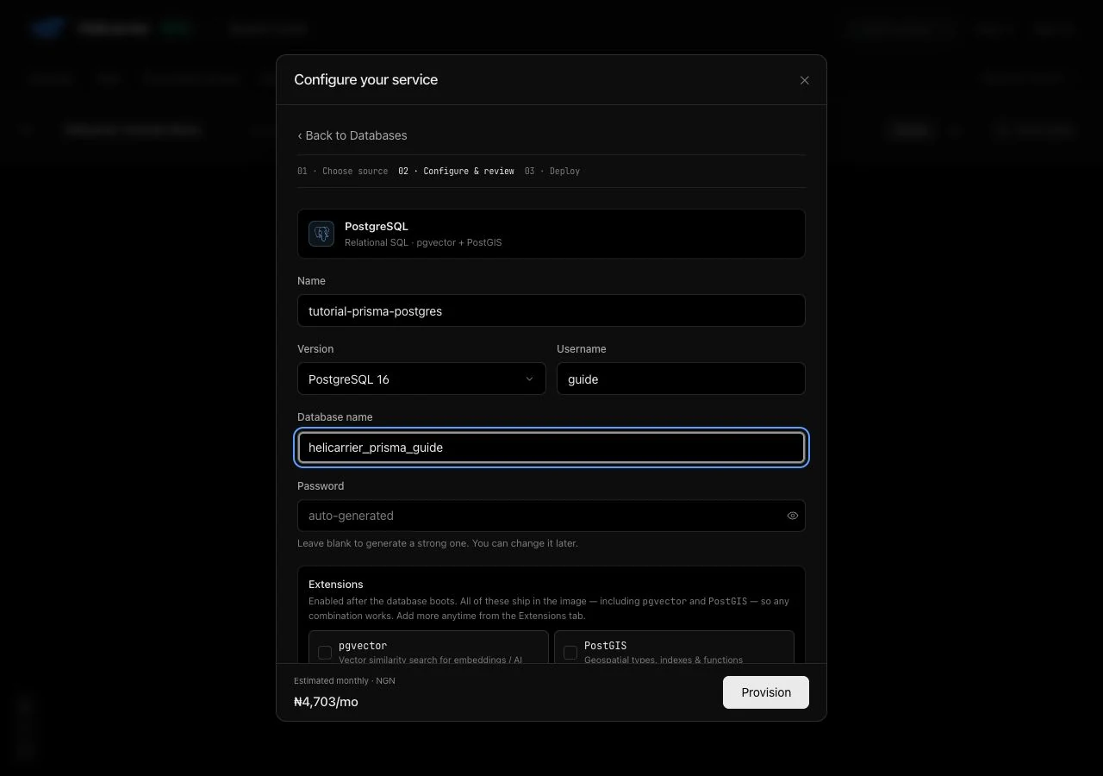Go back to Databases
The width and height of the screenshot is (1103, 776).
pos(352,135)
